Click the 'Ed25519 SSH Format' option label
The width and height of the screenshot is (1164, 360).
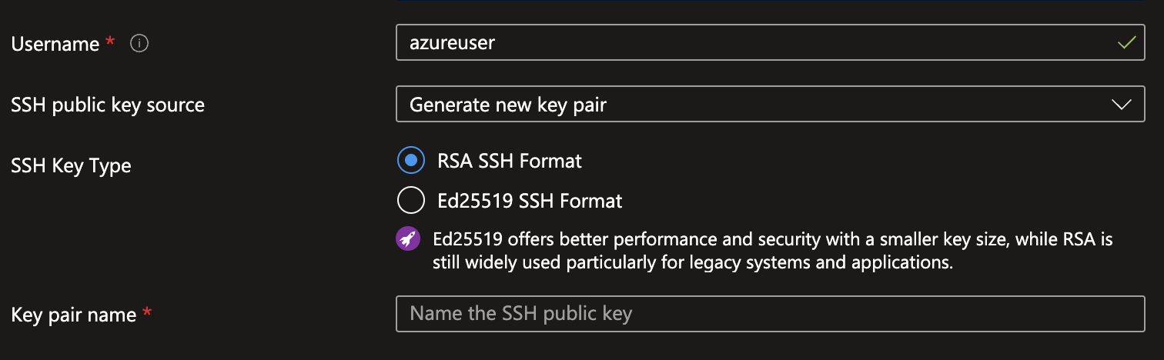[530, 201]
